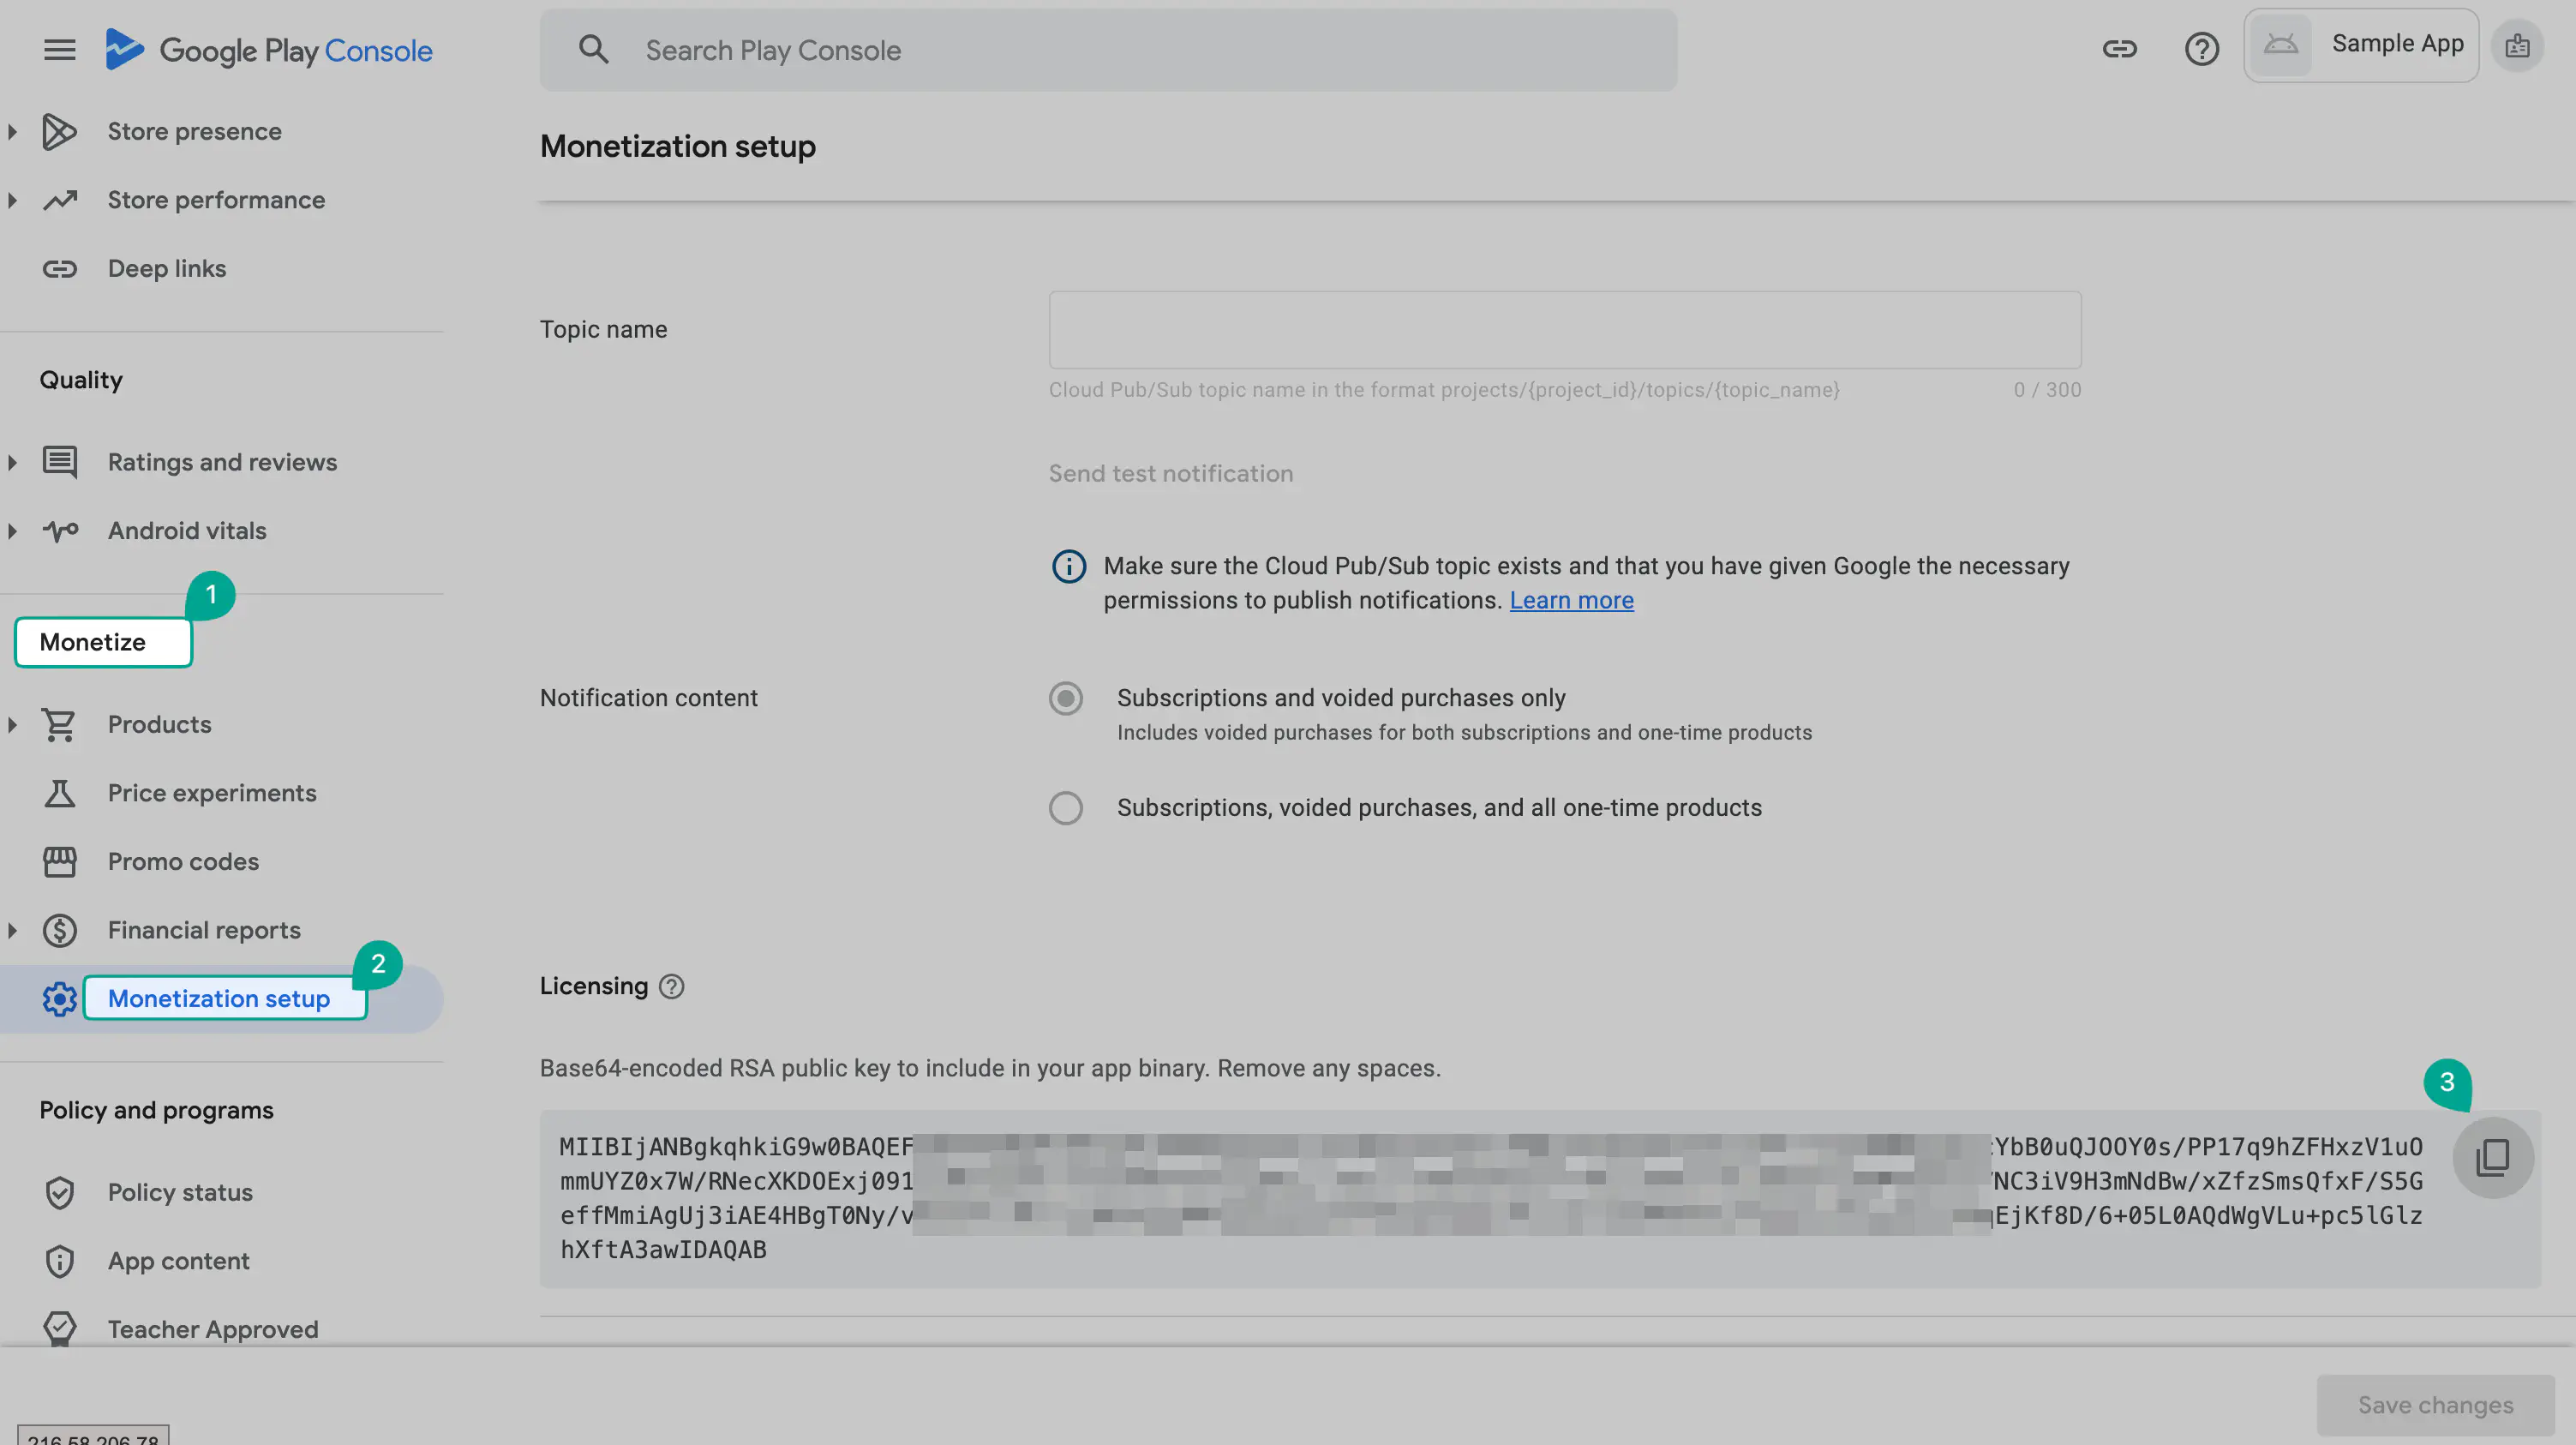Select Subscriptions and voided purchases only
The width and height of the screenshot is (2576, 1445).
[x=1066, y=698]
